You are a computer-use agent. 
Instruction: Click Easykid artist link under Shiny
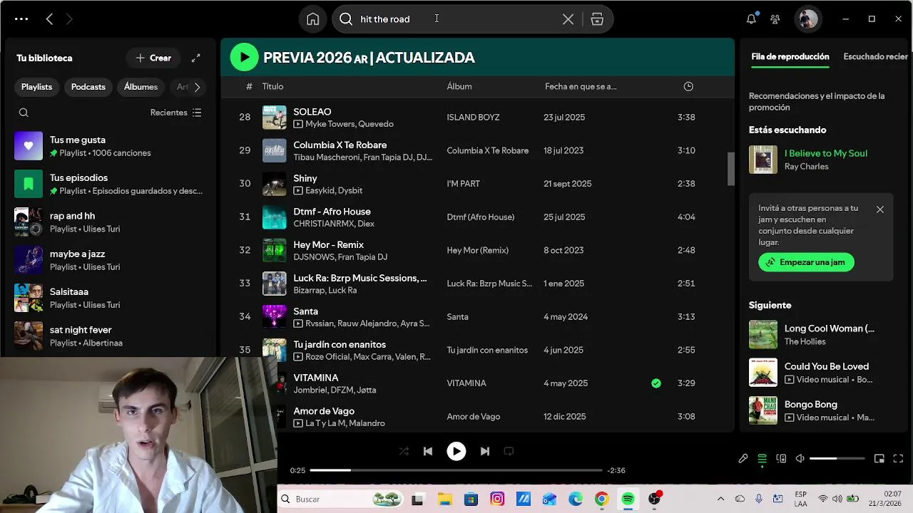(x=321, y=190)
